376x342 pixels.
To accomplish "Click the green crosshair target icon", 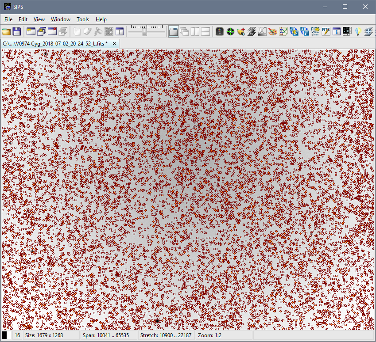I will click(x=230, y=31).
